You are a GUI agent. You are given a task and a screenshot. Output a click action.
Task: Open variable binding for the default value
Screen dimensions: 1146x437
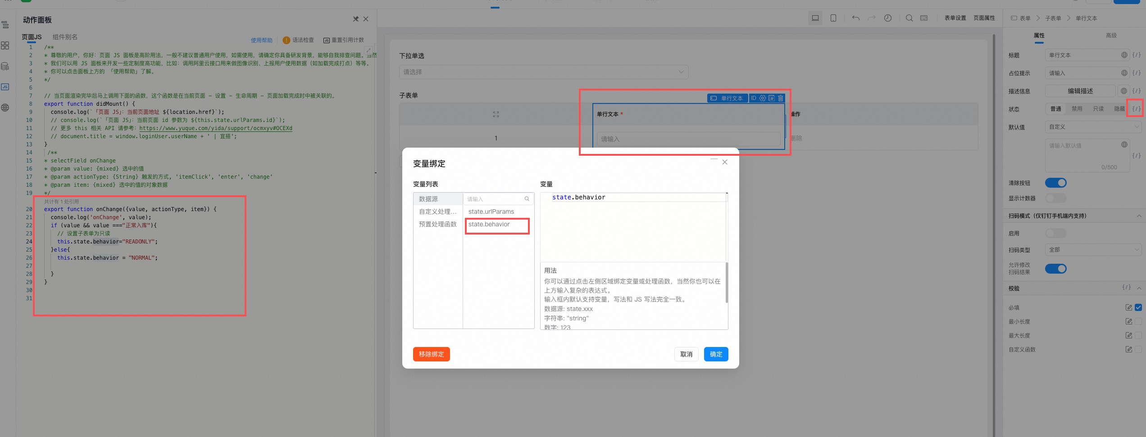pos(1137,156)
